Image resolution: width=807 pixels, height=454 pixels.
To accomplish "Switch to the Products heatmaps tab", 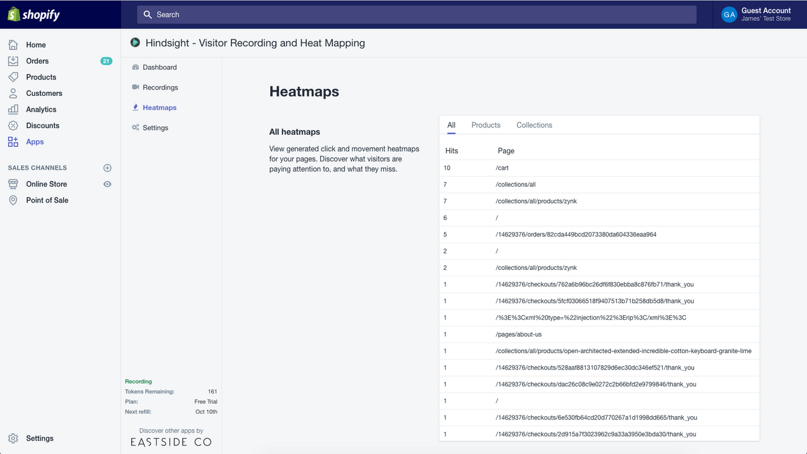I will click(486, 125).
